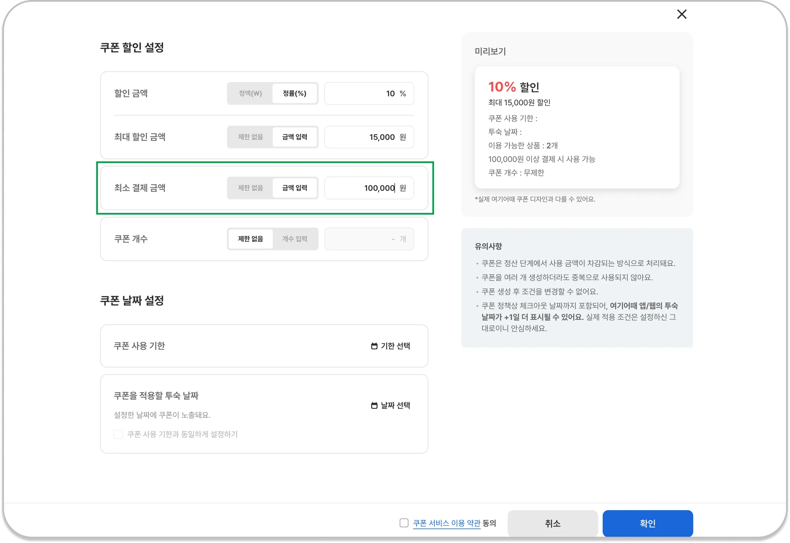The height and width of the screenshot is (543, 790).
Task: Choose 금액 입력 for 최소 결제 금액
Action: 294,188
